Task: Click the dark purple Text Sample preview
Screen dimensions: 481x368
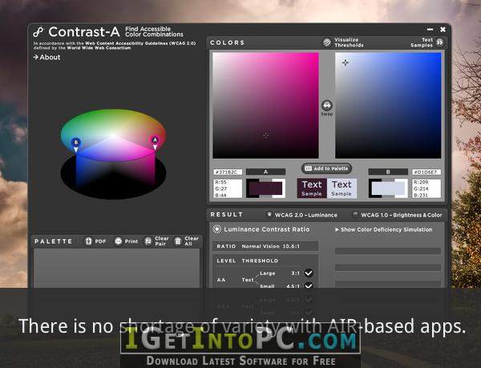Action: click(312, 188)
